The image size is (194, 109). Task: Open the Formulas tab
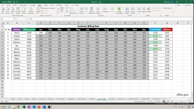tap(32, 5)
